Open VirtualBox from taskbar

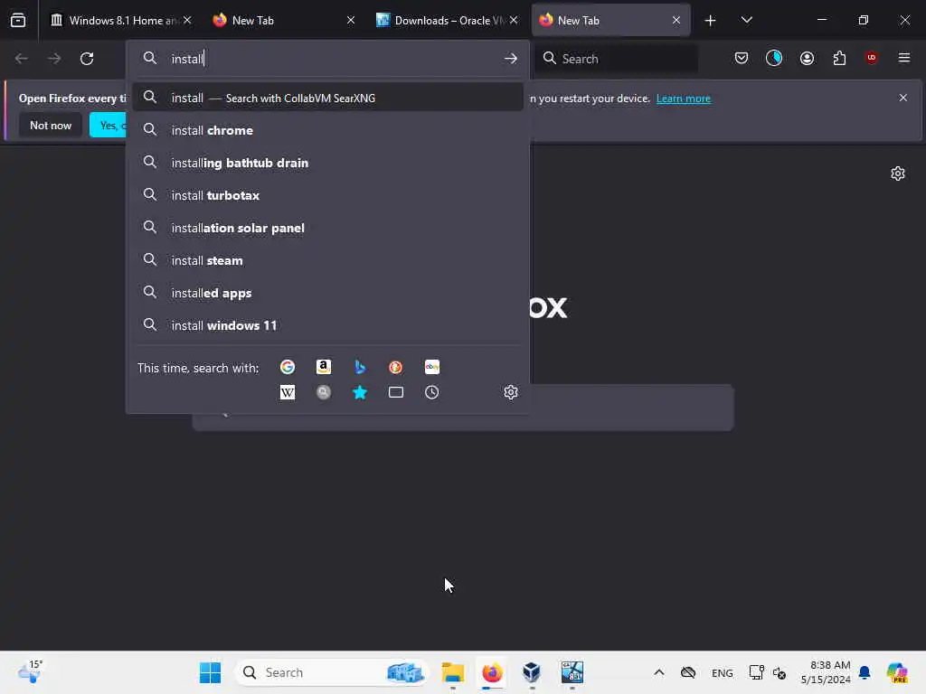click(532, 672)
